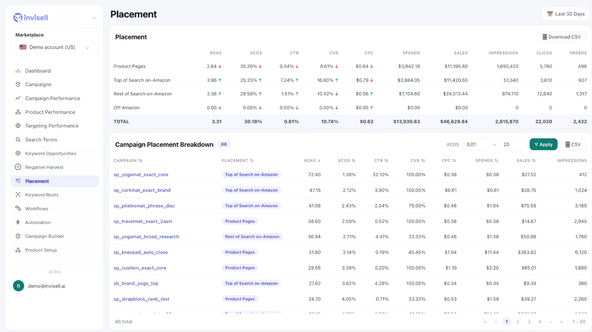Sort the breakdown by the CVR column header
The width and height of the screenshot is (592, 332).
tap(418, 161)
